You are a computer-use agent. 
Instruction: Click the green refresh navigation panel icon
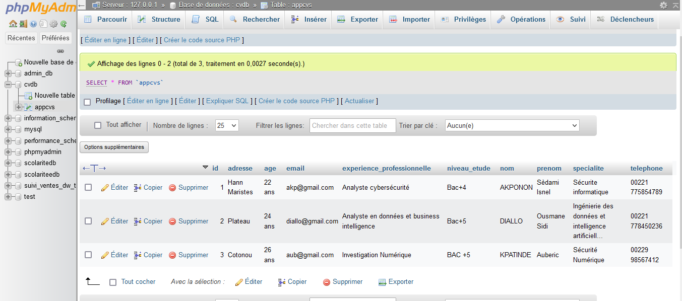[63, 24]
